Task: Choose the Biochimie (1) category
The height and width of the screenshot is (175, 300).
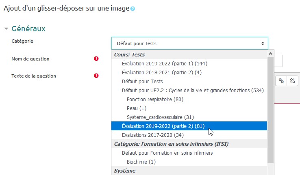Action: [141, 162]
